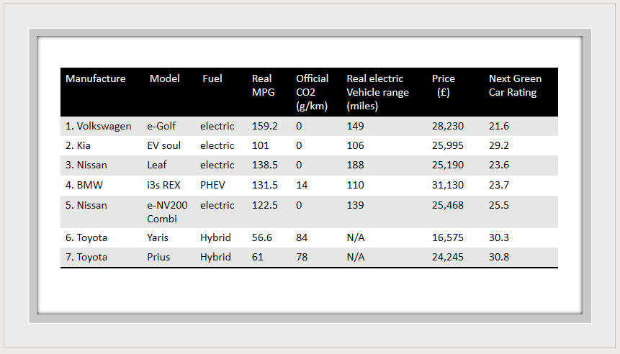Click the 31,130 price cell
Viewport: 620px width, 354px height.
point(448,185)
